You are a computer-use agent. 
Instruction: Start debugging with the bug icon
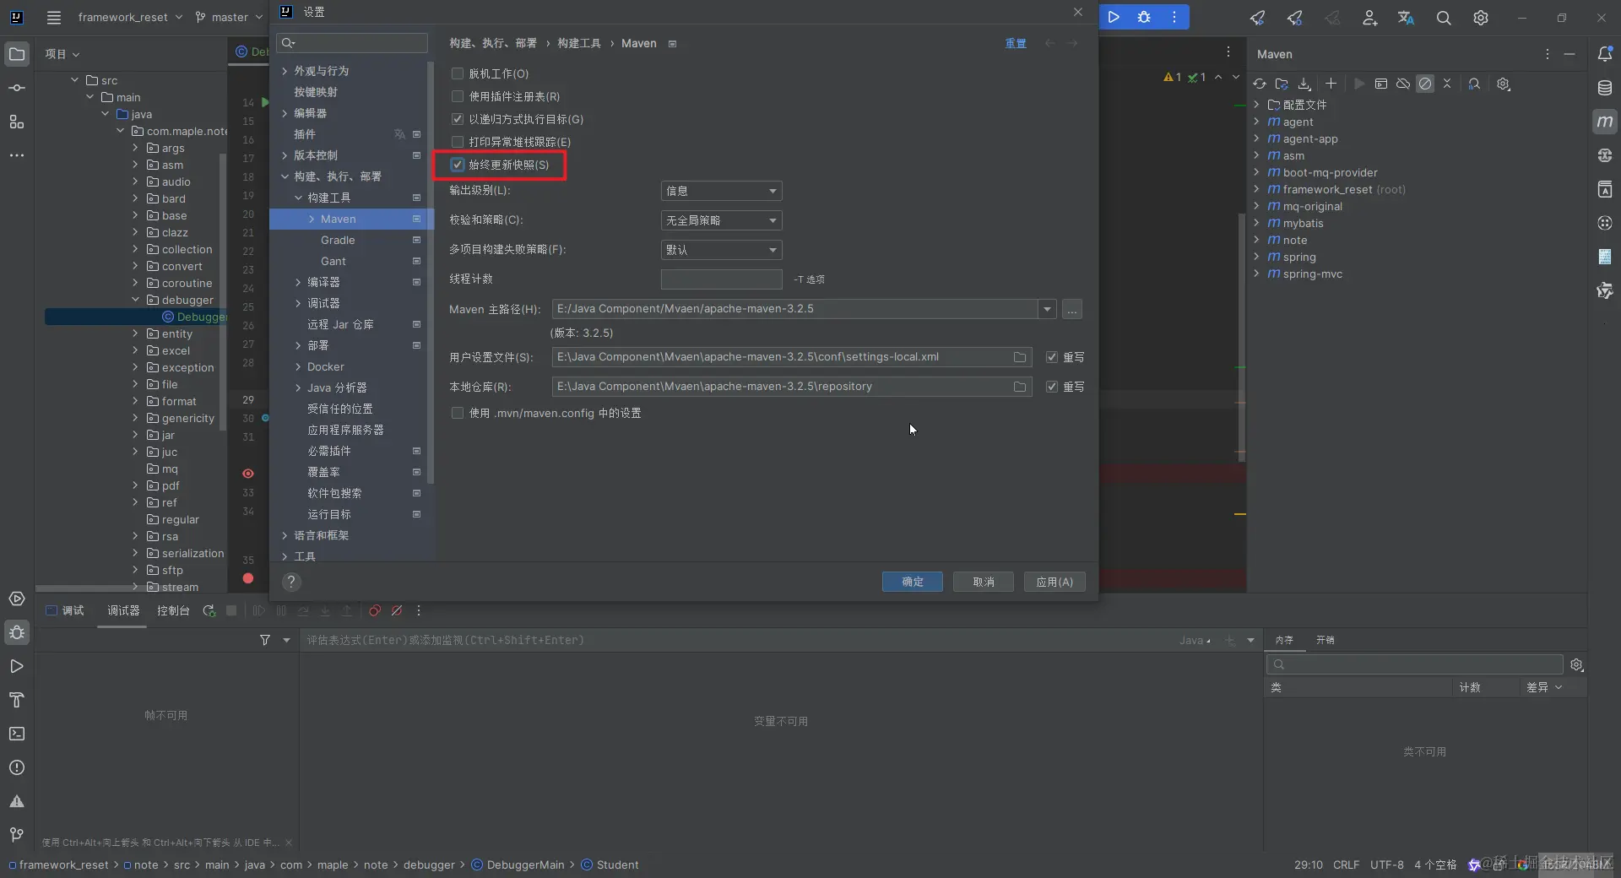pos(1144,17)
